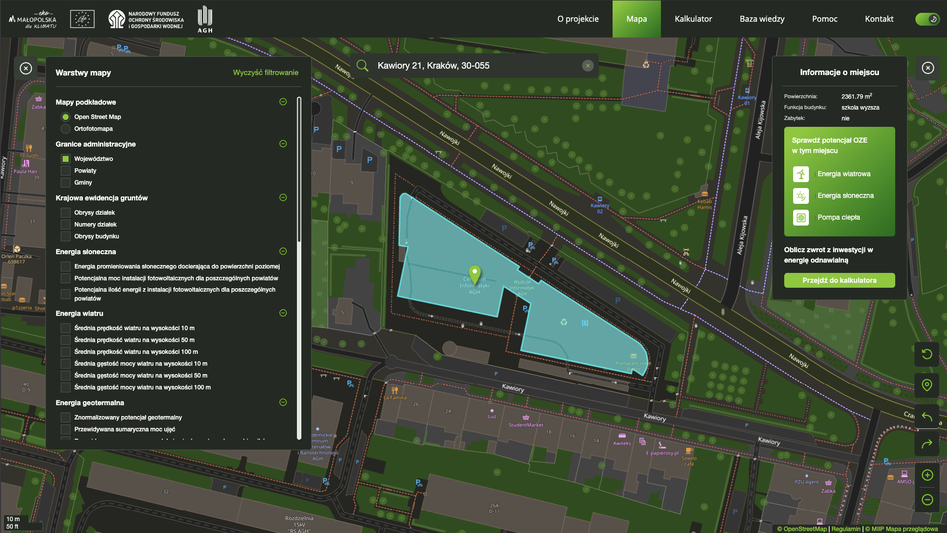The image size is (947, 533).
Task: Uncheck the Województwo boundary checkbox
Action: pyautogui.click(x=66, y=159)
